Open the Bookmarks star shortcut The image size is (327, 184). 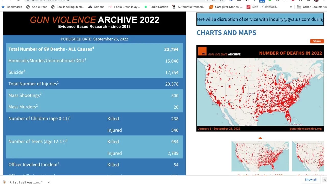pos(3,7)
